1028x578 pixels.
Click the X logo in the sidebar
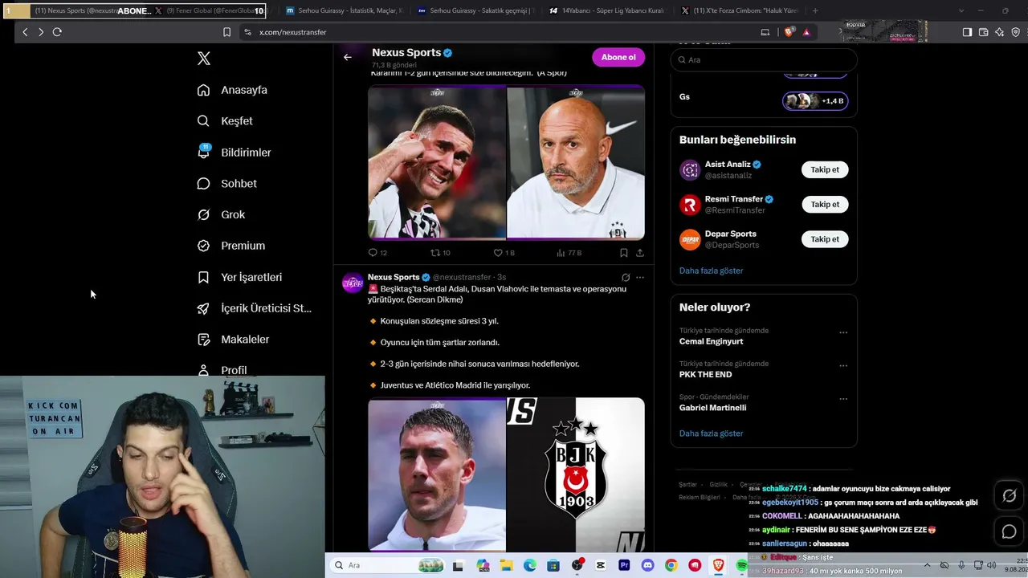(204, 59)
